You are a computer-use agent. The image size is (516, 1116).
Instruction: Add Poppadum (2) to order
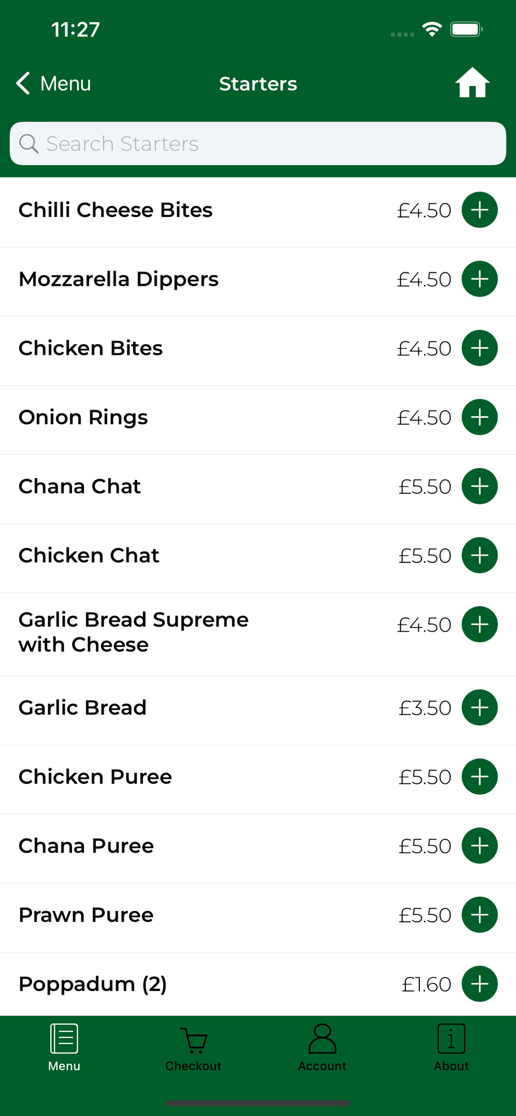click(x=479, y=984)
